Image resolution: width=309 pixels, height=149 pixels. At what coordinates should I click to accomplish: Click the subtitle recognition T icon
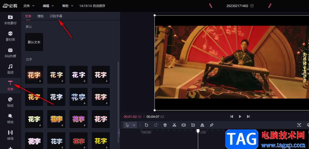(x=299, y=125)
